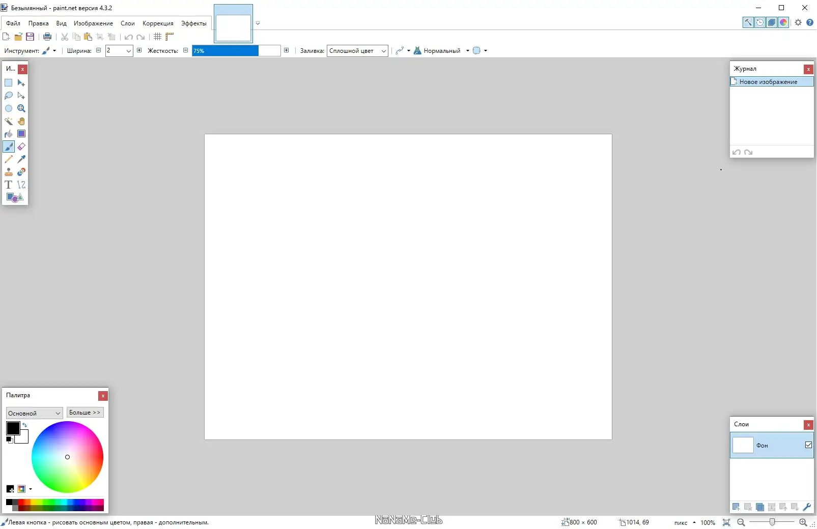Open the Заливка fill style dropdown
Image resolution: width=817 pixels, height=529 pixels.
tap(357, 51)
